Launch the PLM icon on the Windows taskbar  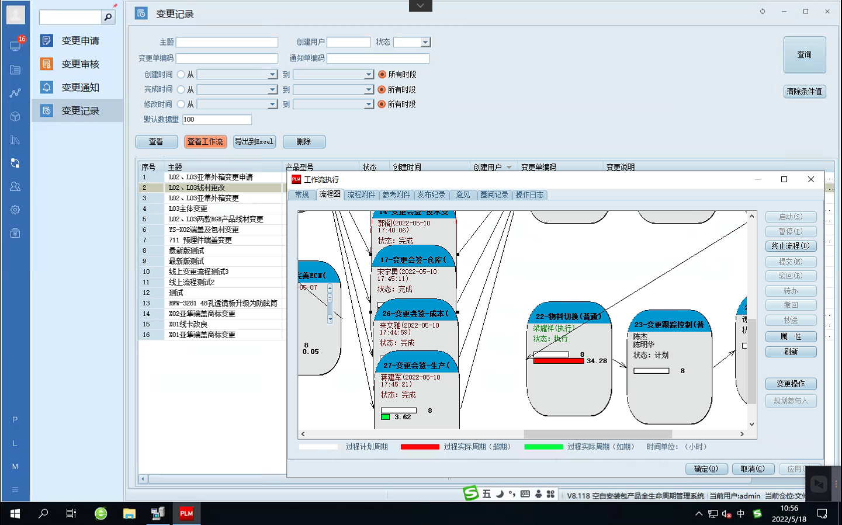click(x=186, y=513)
